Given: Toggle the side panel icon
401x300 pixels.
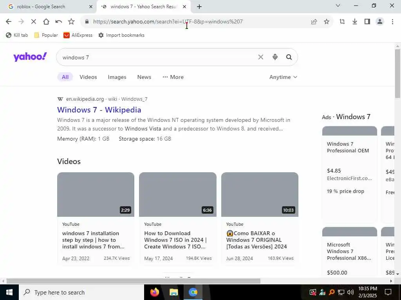Looking at the screenshot, I should click(x=367, y=22).
